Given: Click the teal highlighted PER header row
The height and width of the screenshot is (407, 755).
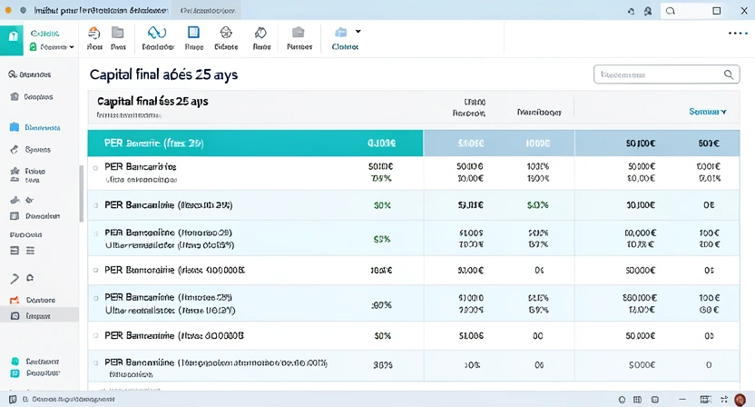Looking at the screenshot, I should (x=255, y=144).
